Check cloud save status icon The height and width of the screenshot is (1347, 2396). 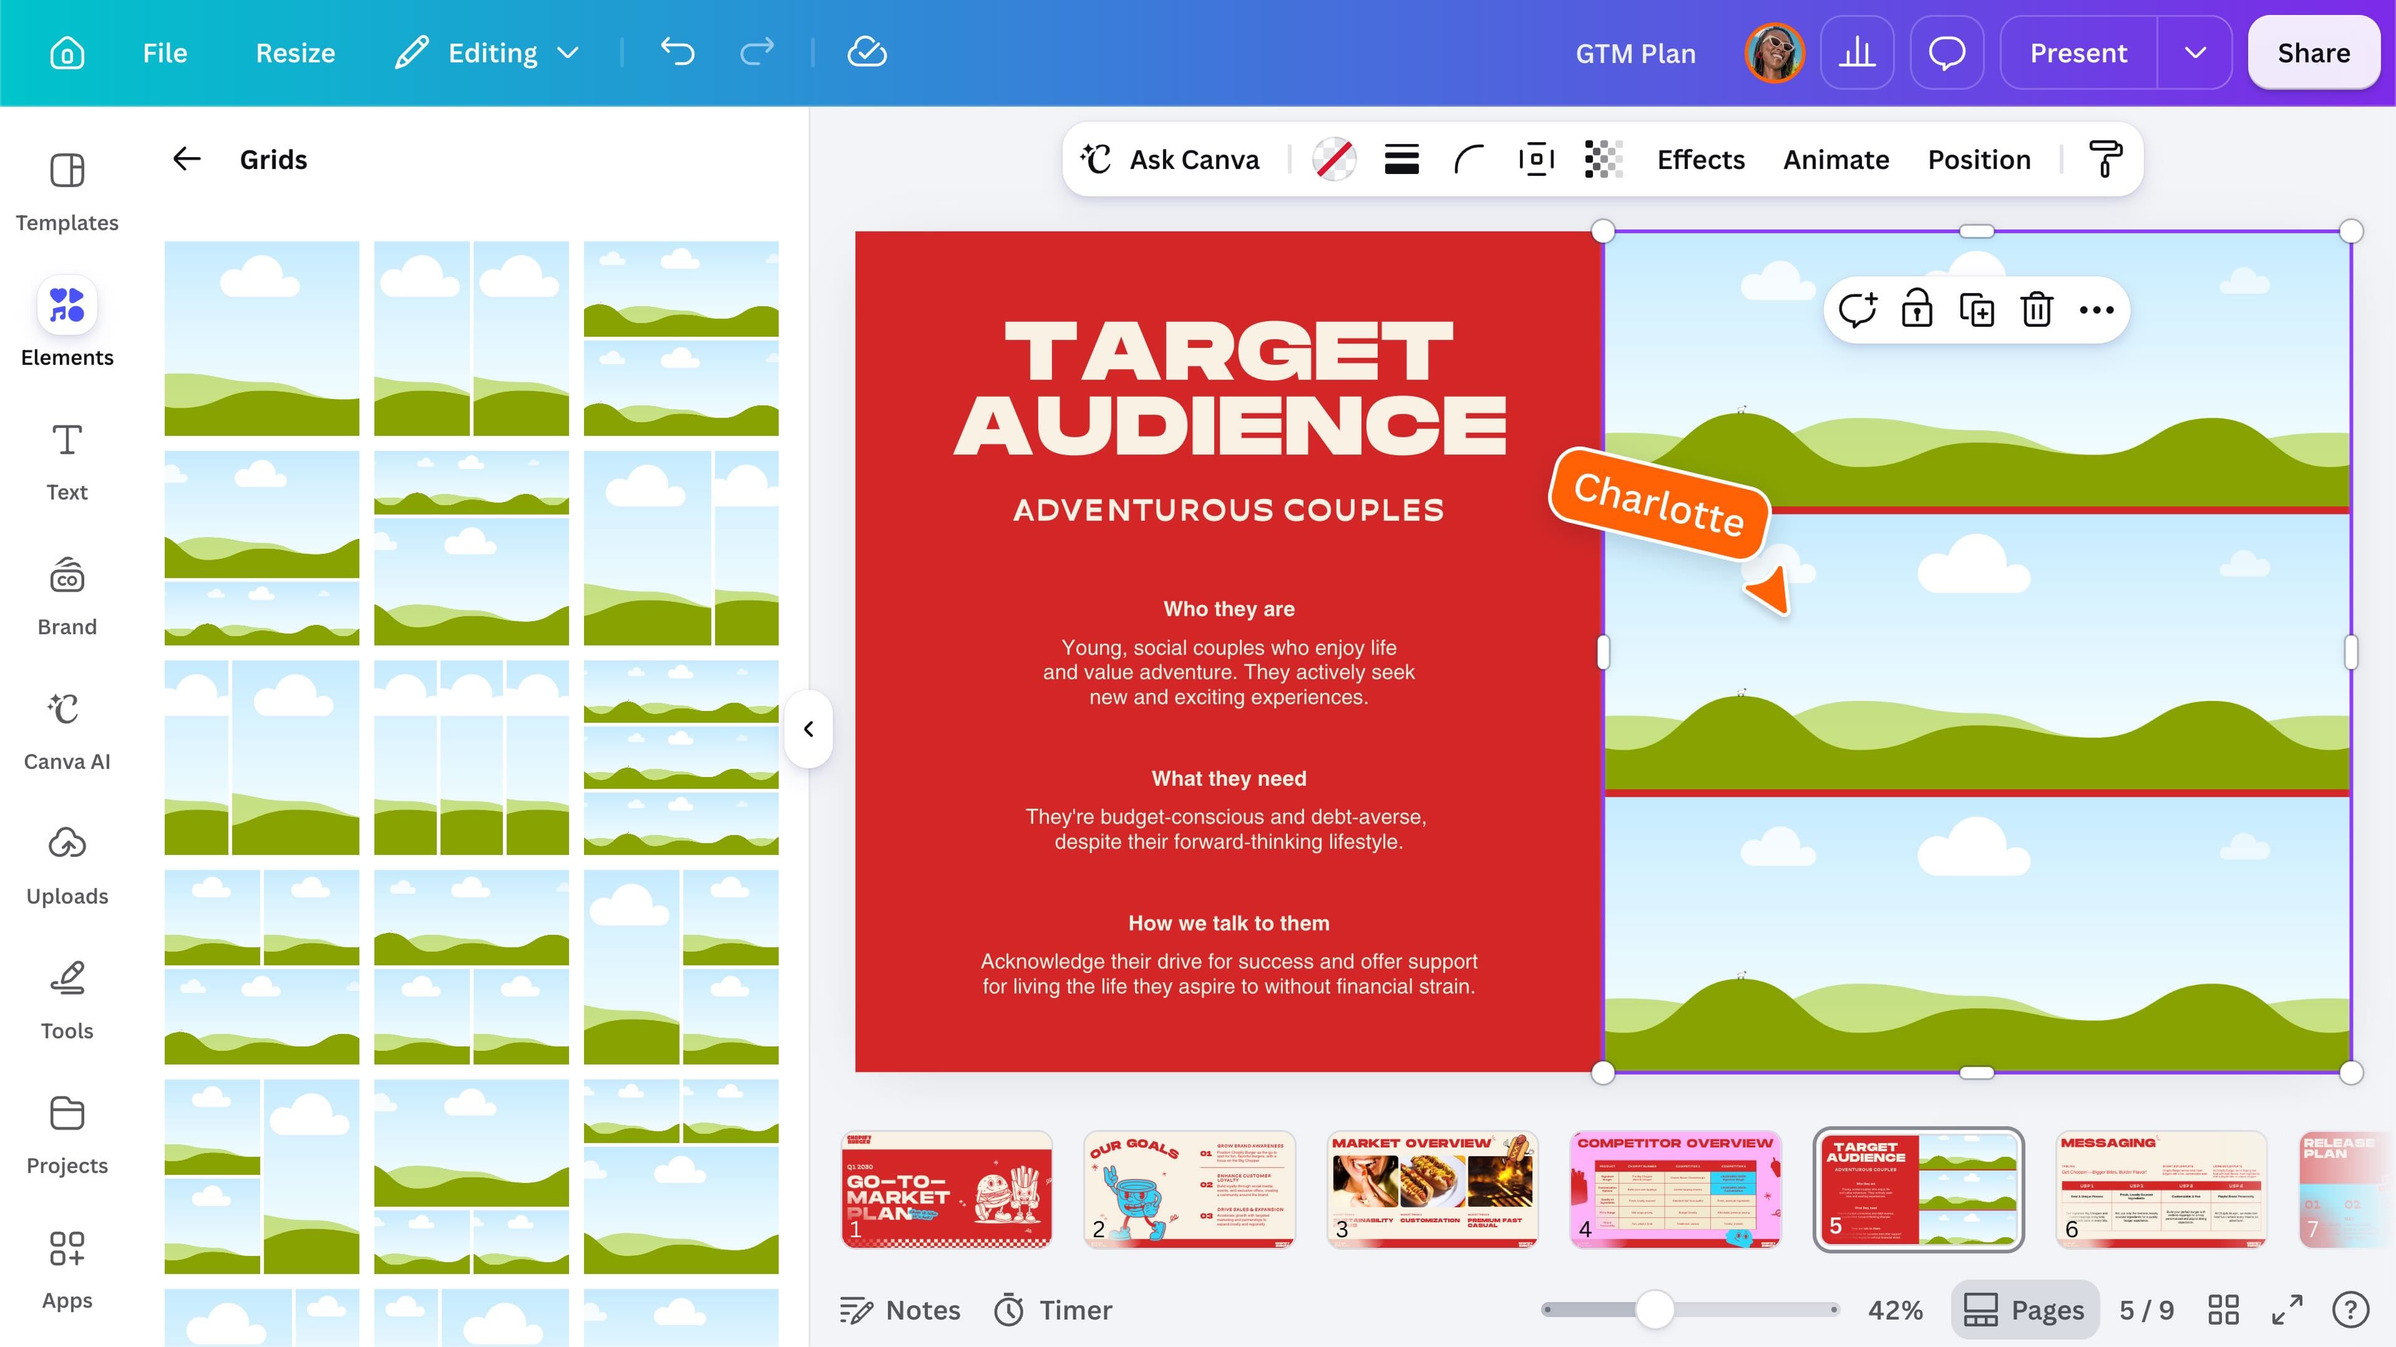(x=867, y=53)
